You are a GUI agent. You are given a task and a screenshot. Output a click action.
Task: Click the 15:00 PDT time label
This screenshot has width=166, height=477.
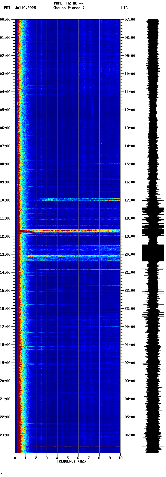click(x=5, y=291)
